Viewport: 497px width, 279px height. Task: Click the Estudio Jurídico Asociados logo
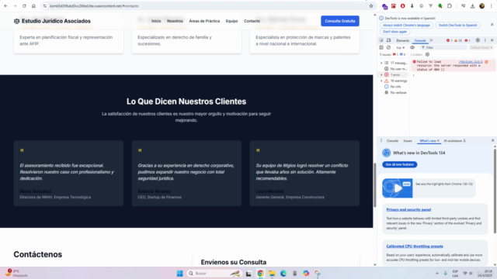point(52,21)
